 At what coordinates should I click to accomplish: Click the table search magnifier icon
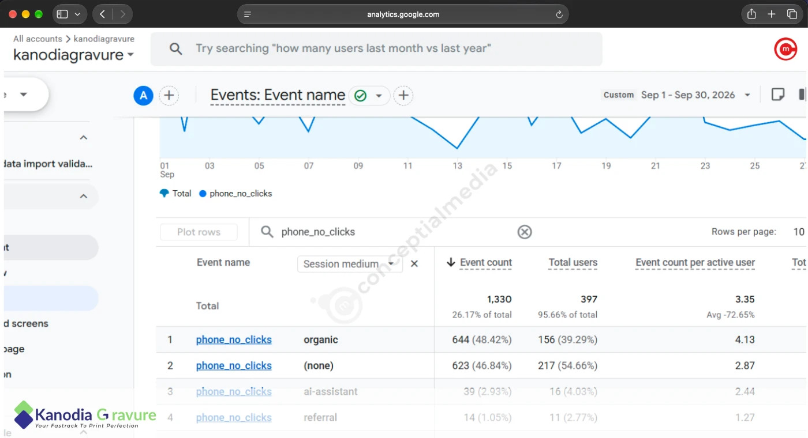tap(267, 232)
